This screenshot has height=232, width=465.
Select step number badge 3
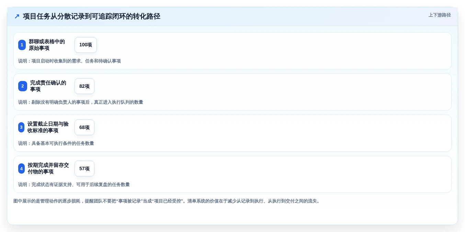[21, 127]
